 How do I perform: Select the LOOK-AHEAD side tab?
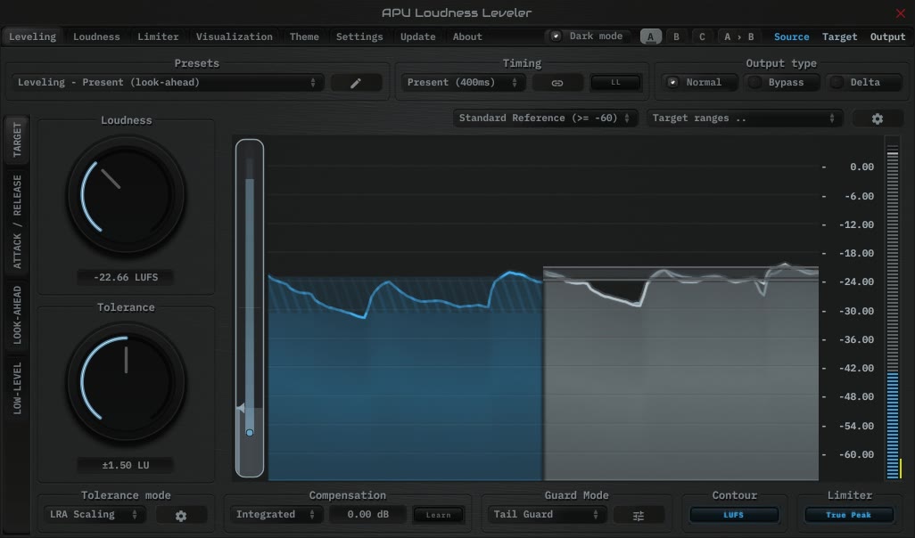(17, 314)
